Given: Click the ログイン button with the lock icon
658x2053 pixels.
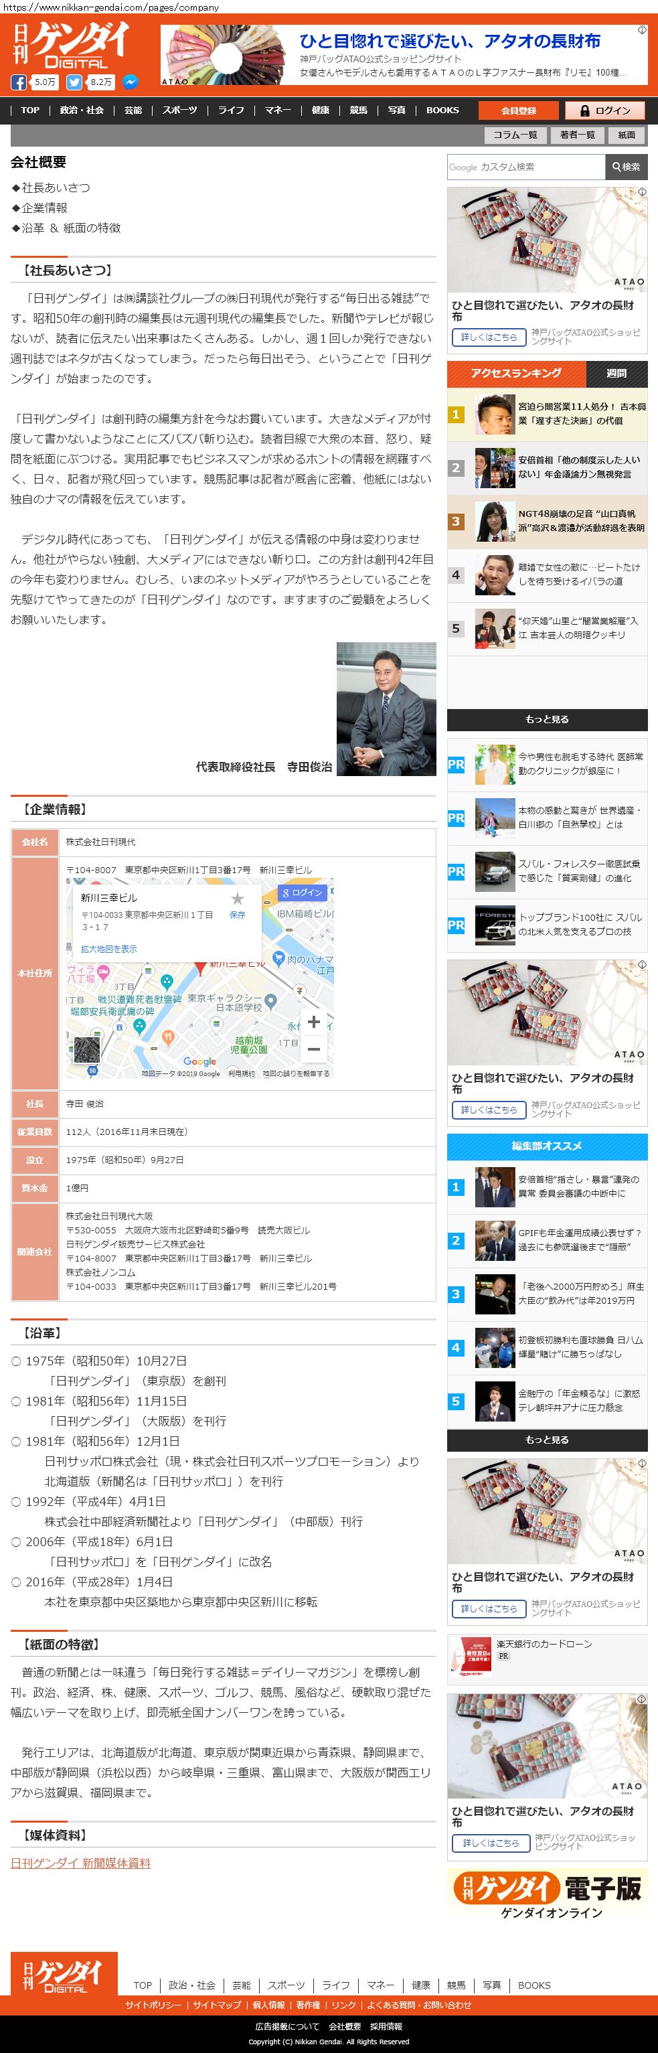Looking at the screenshot, I should [x=605, y=110].
